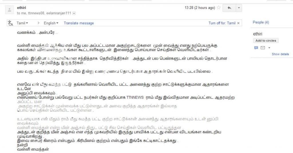This screenshot has height=153, width=293.
Task: Close the translation bar
Action: point(238,23)
